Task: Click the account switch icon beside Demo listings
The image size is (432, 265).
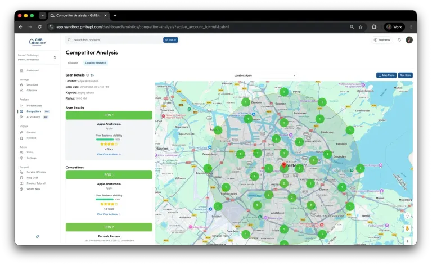Action: click(x=55, y=57)
